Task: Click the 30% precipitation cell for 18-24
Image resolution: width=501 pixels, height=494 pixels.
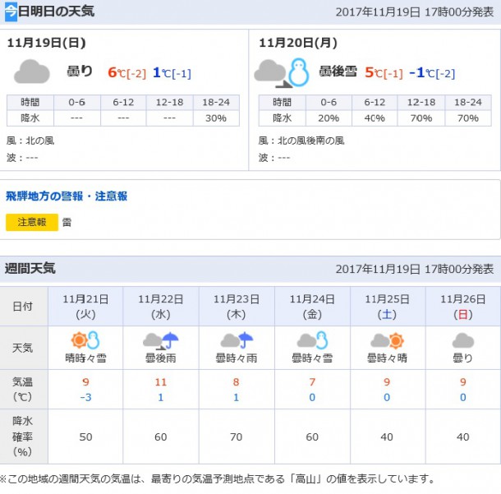Action: 216,118
